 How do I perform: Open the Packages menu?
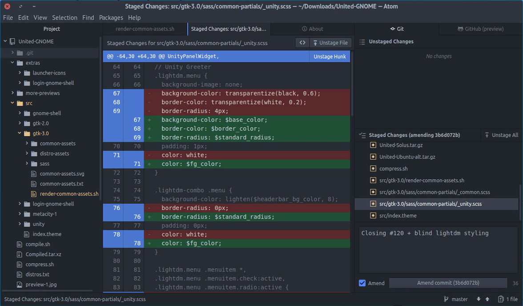111,18
